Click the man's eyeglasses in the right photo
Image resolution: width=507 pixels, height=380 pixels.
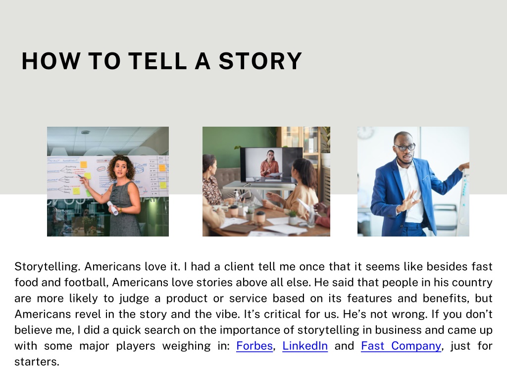pyautogui.click(x=405, y=147)
